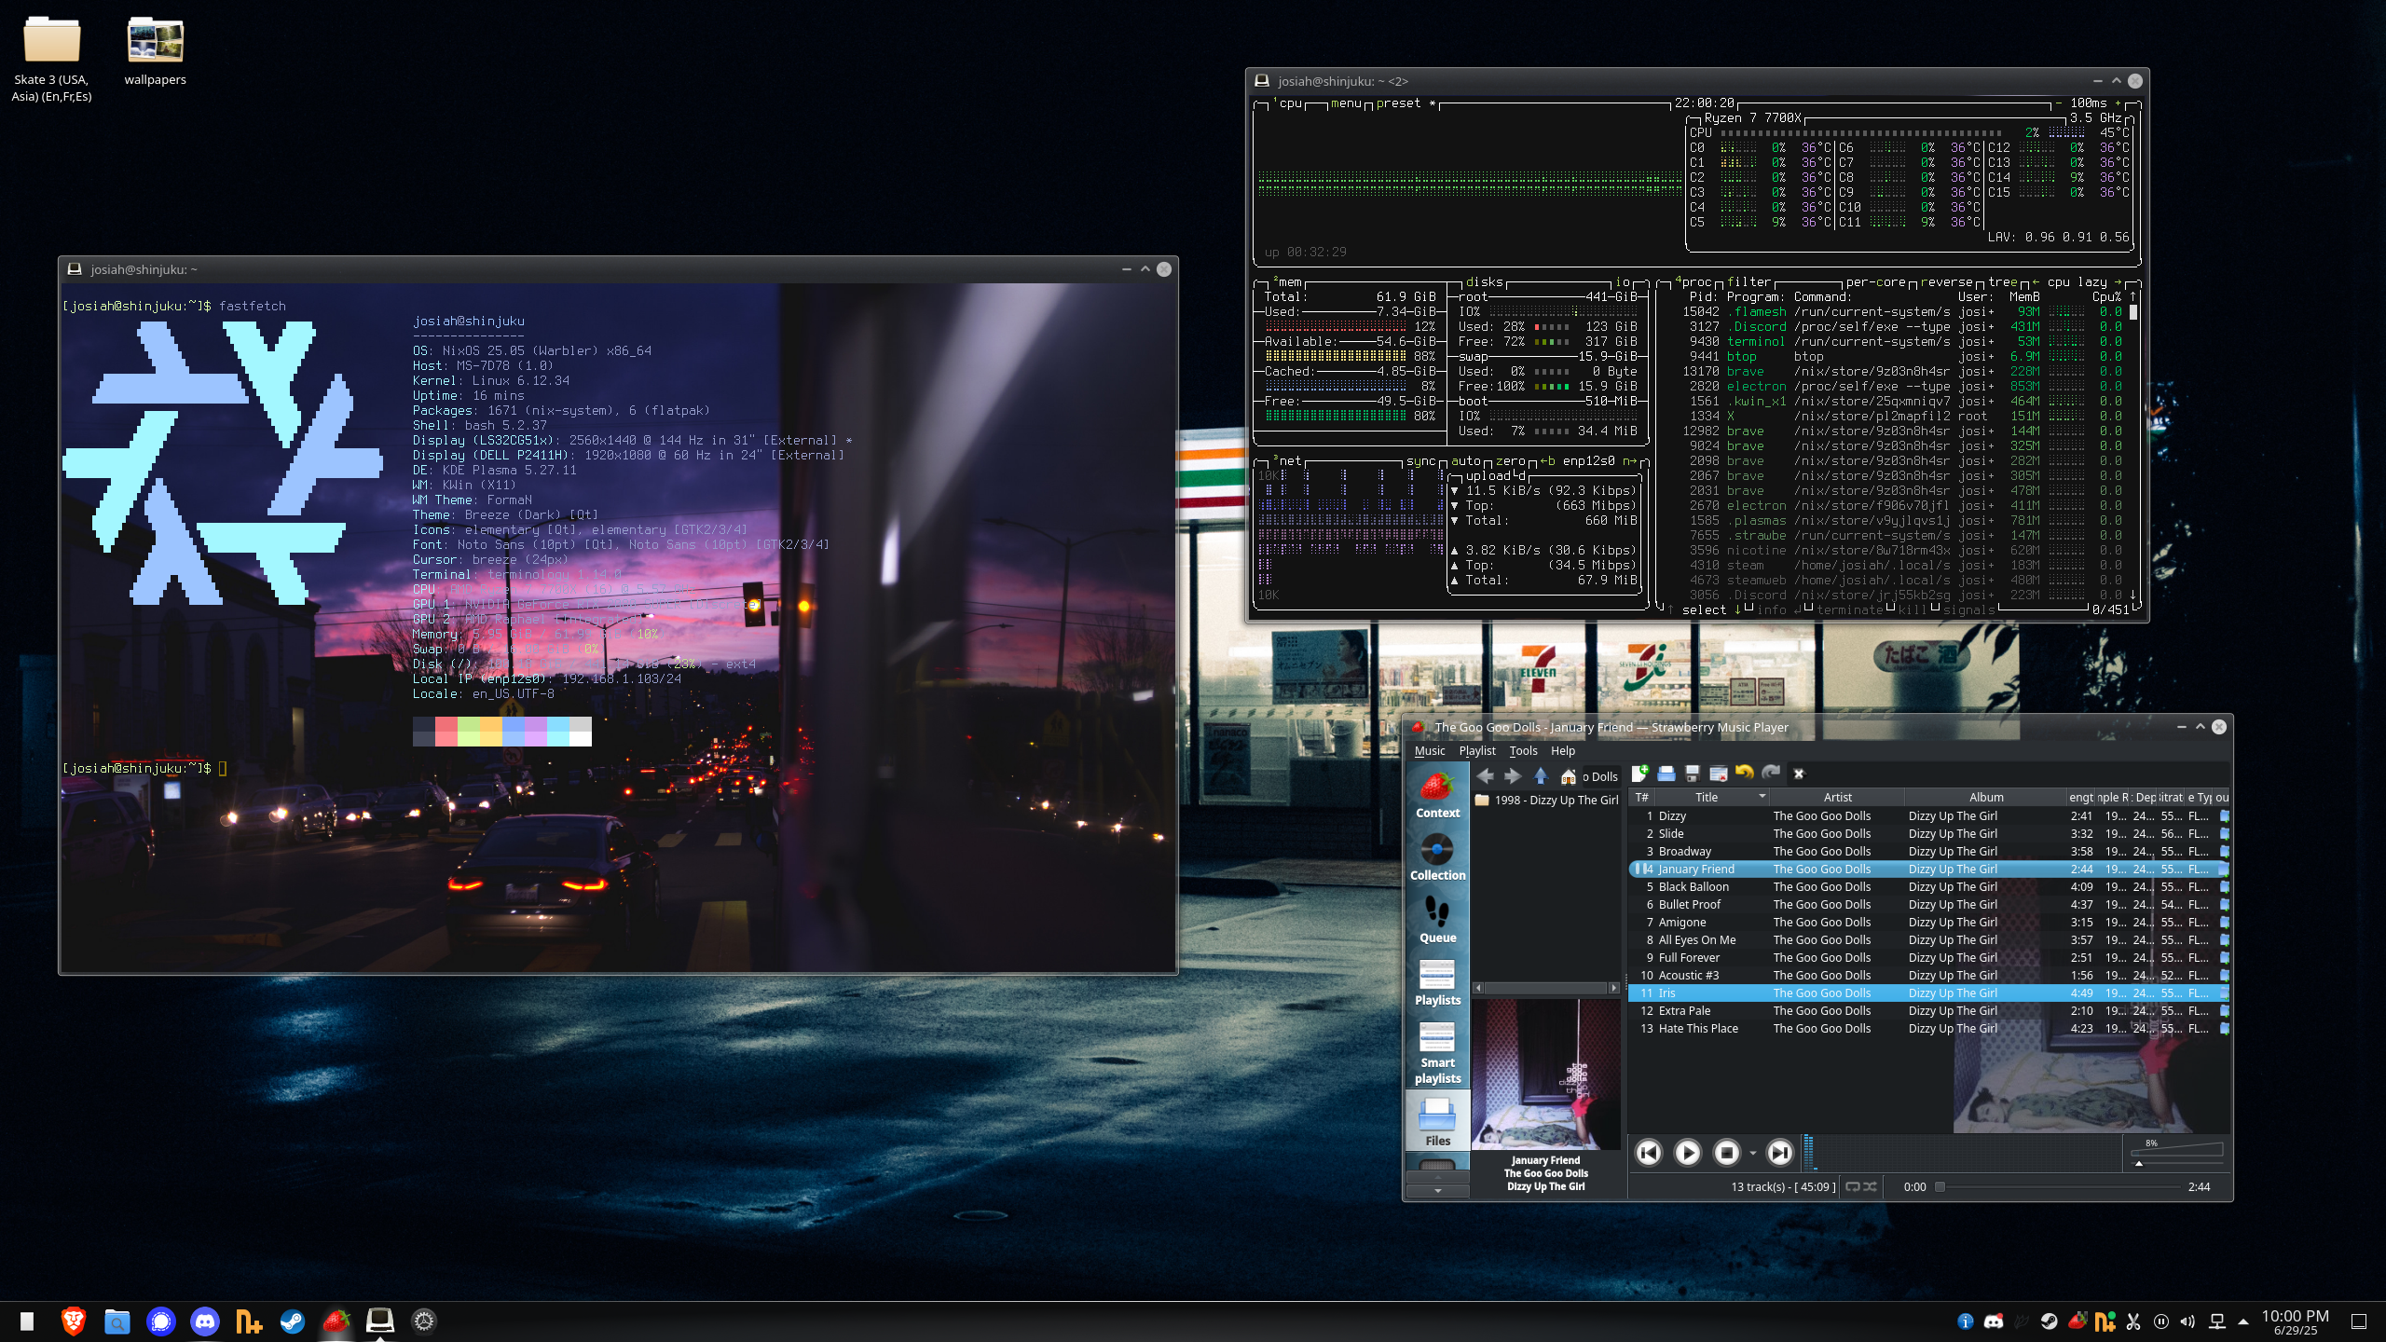This screenshot has height=1342, width=2386.
Task: Click kill in btop's bottom bar
Action: coord(1913,610)
